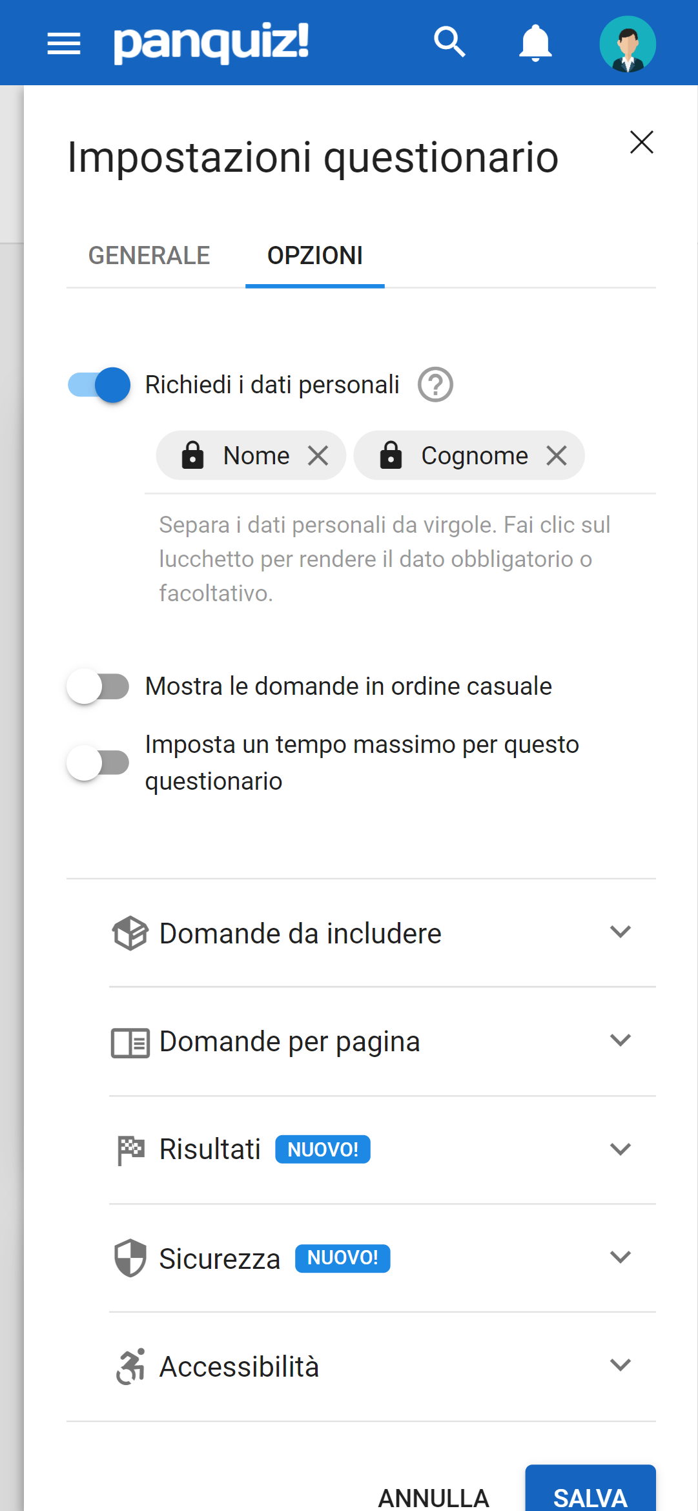Show help for Richiedi i dati personali

[x=435, y=385]
